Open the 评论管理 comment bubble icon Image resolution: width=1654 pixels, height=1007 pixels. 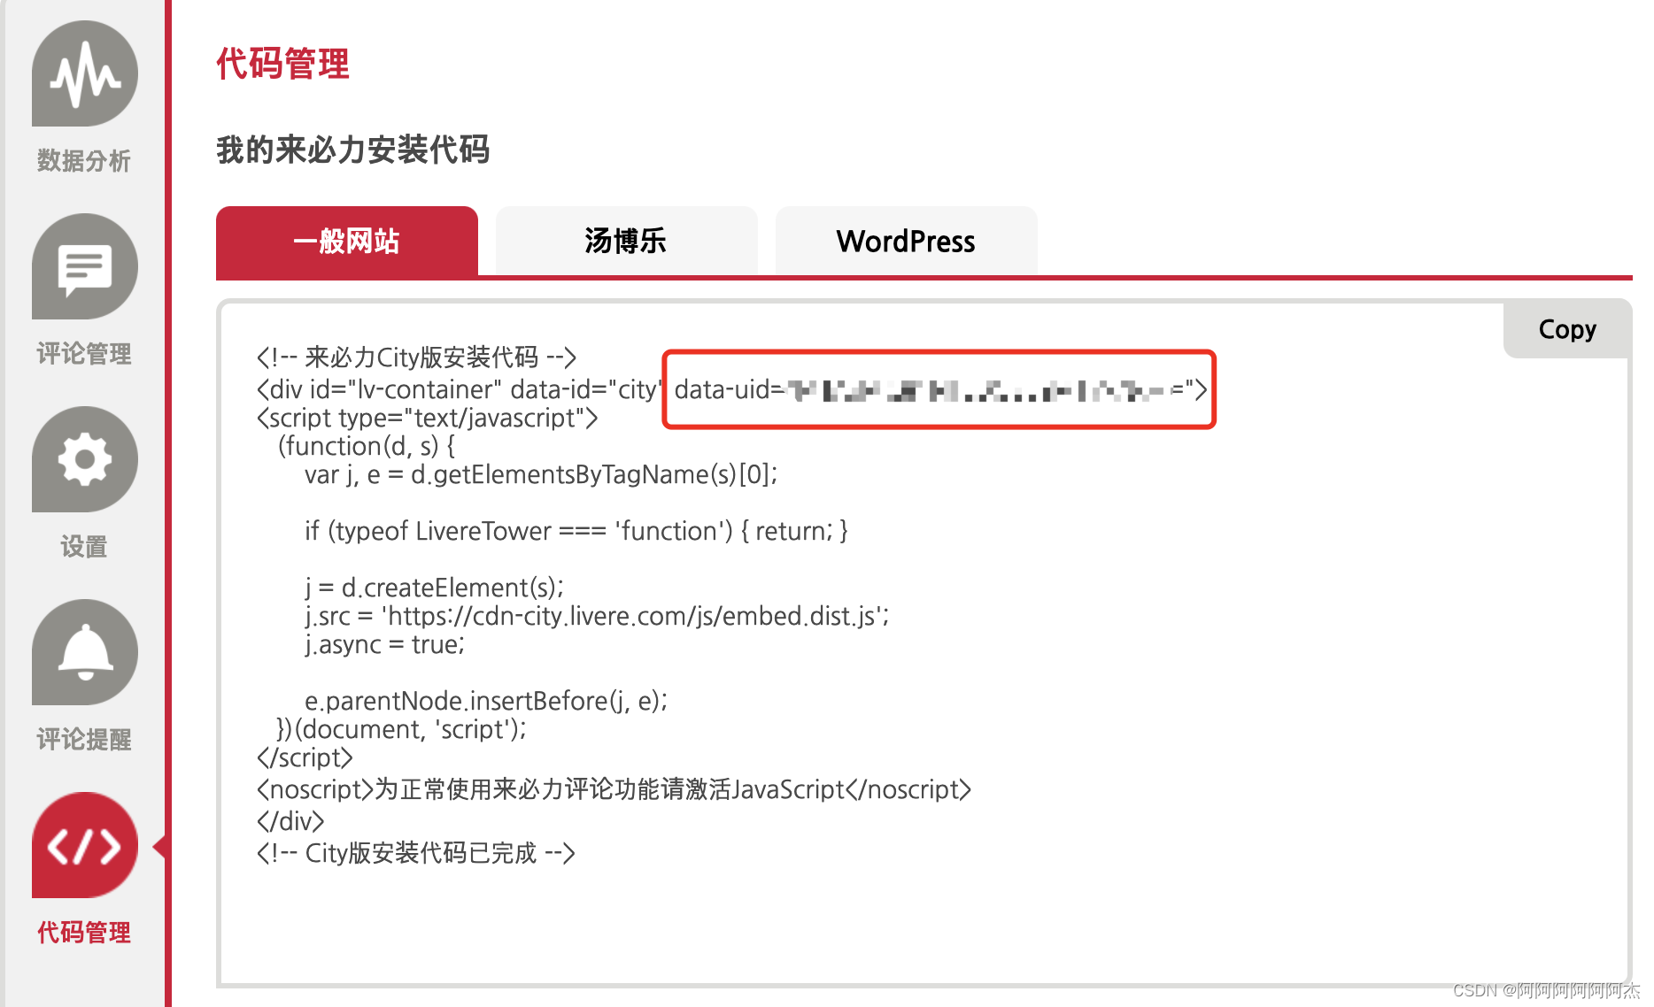[85, 266]
